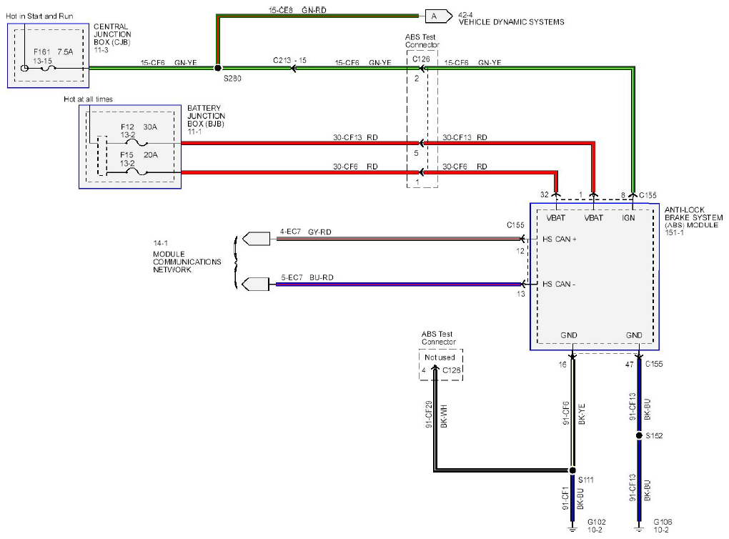Click the "ANTI-LOCK BRAKE SYSTEM (ABS) MODULE" label
The width and height of the screenshot is (729, 539).
click(694, 217)
